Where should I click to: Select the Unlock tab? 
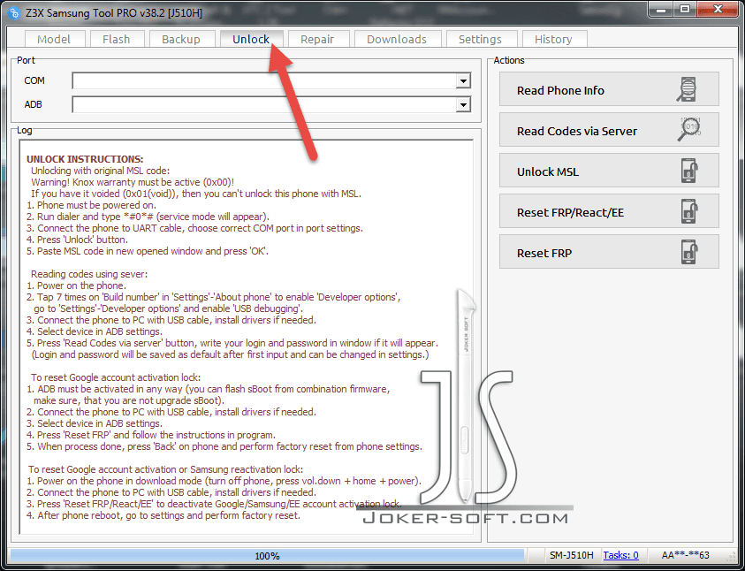[x=251, y=39]
